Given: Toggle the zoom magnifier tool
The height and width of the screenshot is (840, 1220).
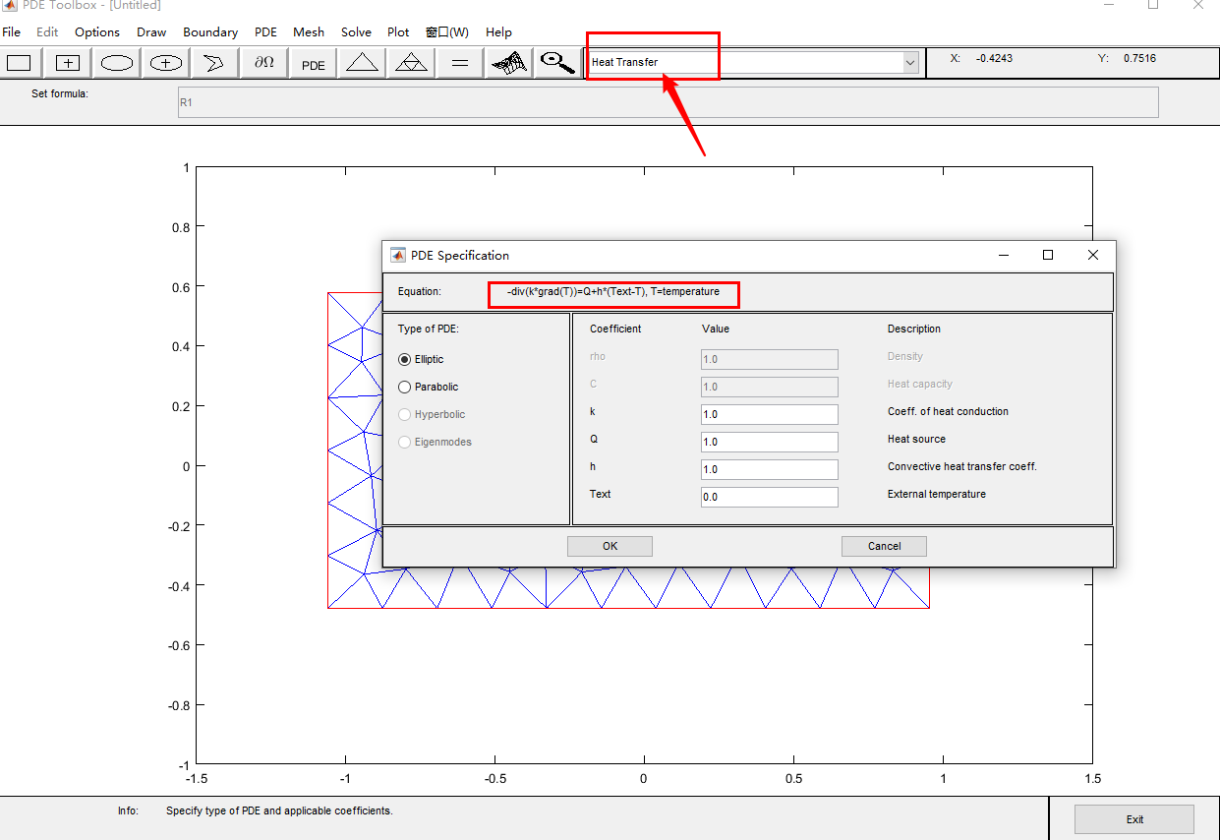Looking at the screenshot, I should point(557,63).
